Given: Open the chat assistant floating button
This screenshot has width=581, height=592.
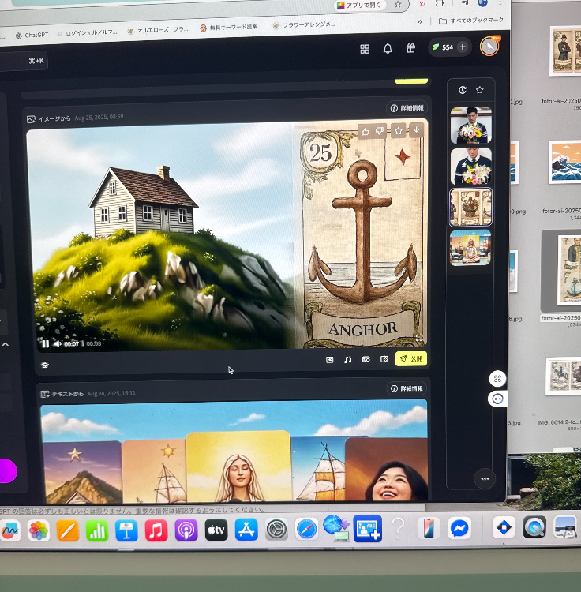Looking at the screenshot, I should [x=497, y=399].
